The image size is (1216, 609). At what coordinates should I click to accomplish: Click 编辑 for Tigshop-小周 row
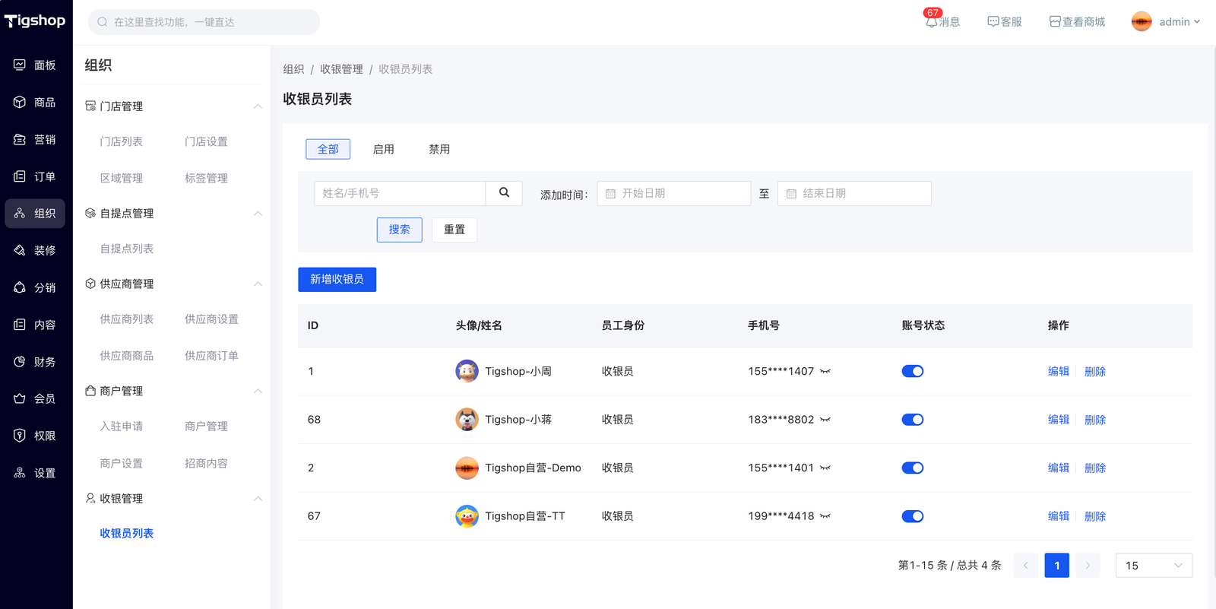(x=1058, y=372)
